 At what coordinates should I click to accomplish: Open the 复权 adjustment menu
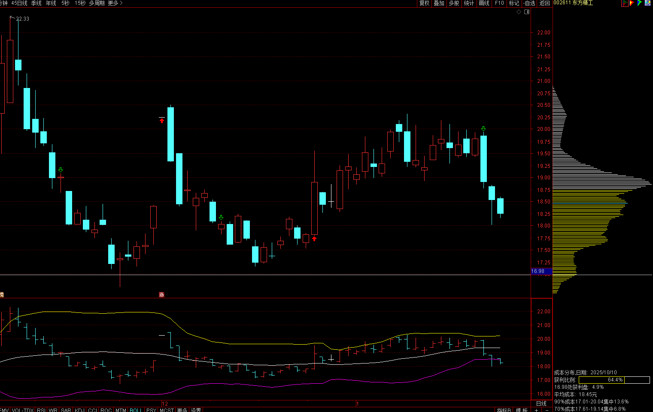pyautogui.click(x=424, y=3)
